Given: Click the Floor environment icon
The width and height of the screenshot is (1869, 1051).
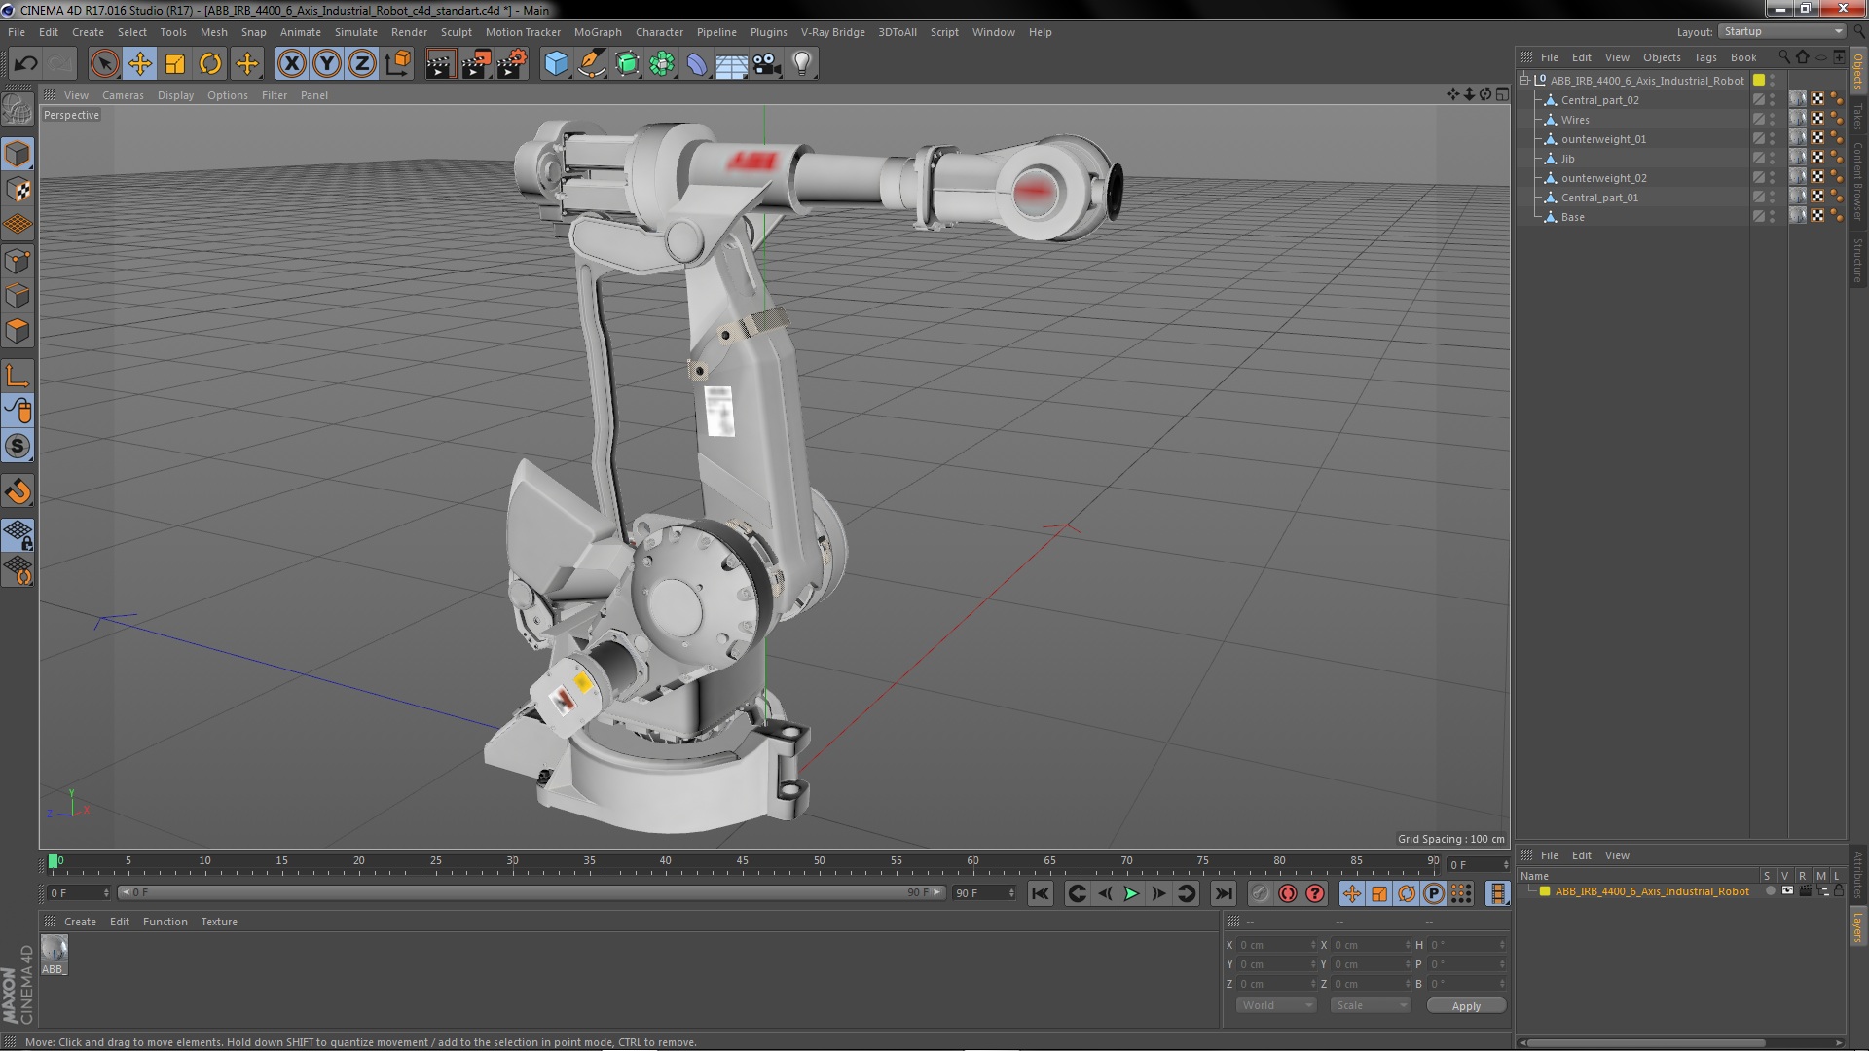Looking at the screenshot, I should pyautogui.click(x=732, y=64).
